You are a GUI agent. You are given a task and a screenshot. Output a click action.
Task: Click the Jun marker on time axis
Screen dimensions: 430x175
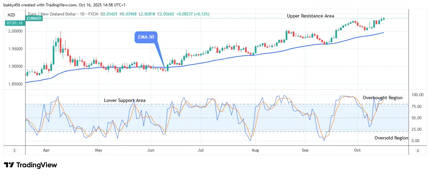[151, 150]
